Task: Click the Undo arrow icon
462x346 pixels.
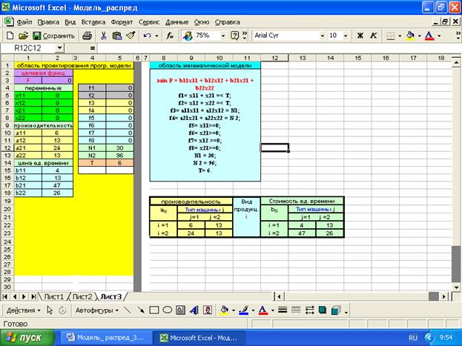Action: [x=148, y=35]
